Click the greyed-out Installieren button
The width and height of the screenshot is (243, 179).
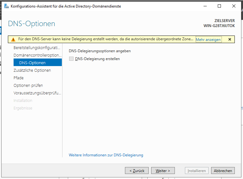coord(197,171)
